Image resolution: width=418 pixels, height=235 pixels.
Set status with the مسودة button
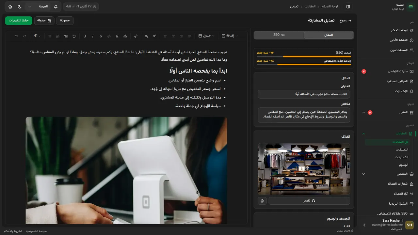click(x=65, y=21)
